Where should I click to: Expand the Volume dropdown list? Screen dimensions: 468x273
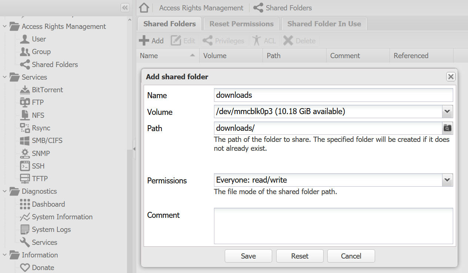pos(447,111)
